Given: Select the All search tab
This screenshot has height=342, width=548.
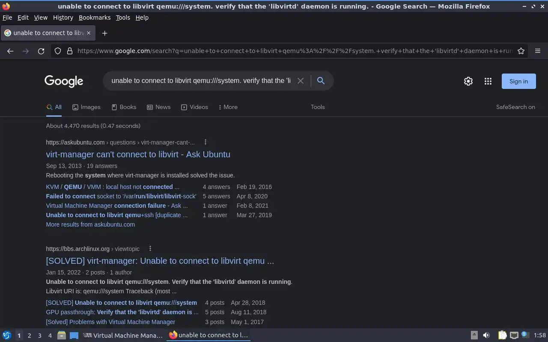Looking at the screenshot, I should coord(54,107).
